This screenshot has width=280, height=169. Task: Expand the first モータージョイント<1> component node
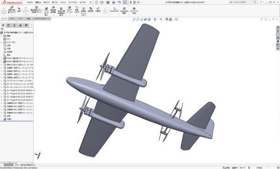tap(1, 84)
